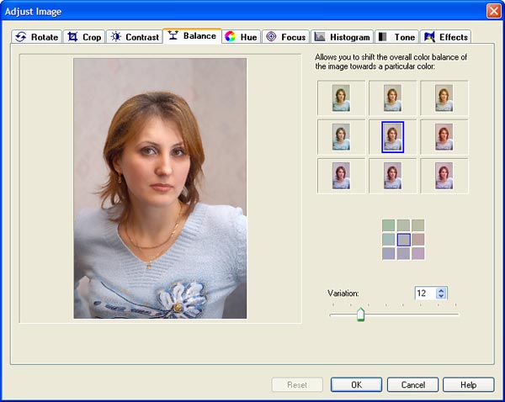
Task: Click the Cancel button
Action: coord(412,385)
